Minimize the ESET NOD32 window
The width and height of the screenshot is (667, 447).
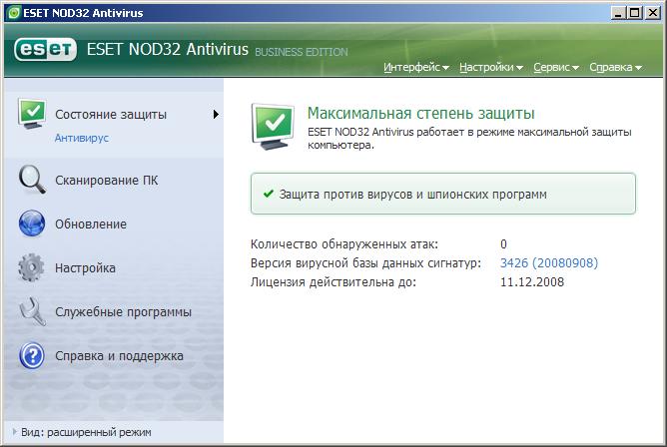618,13
